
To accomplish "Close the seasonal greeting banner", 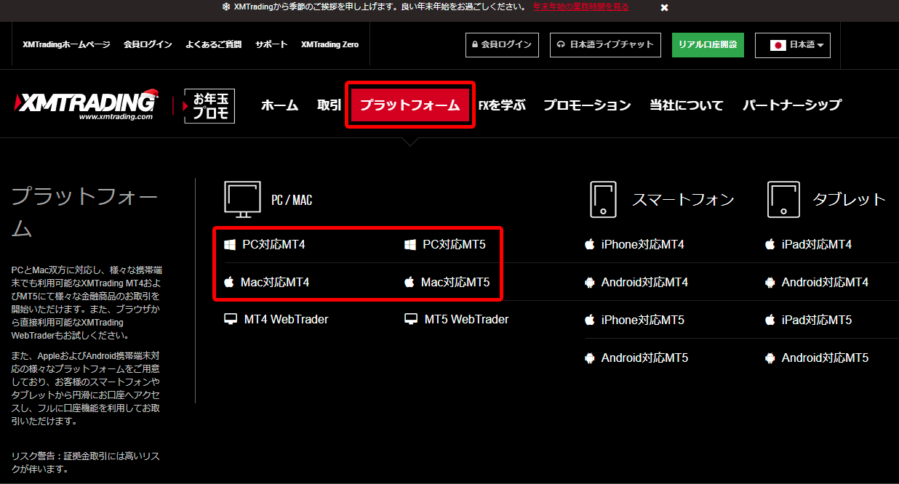I will [x=664, y=7].
